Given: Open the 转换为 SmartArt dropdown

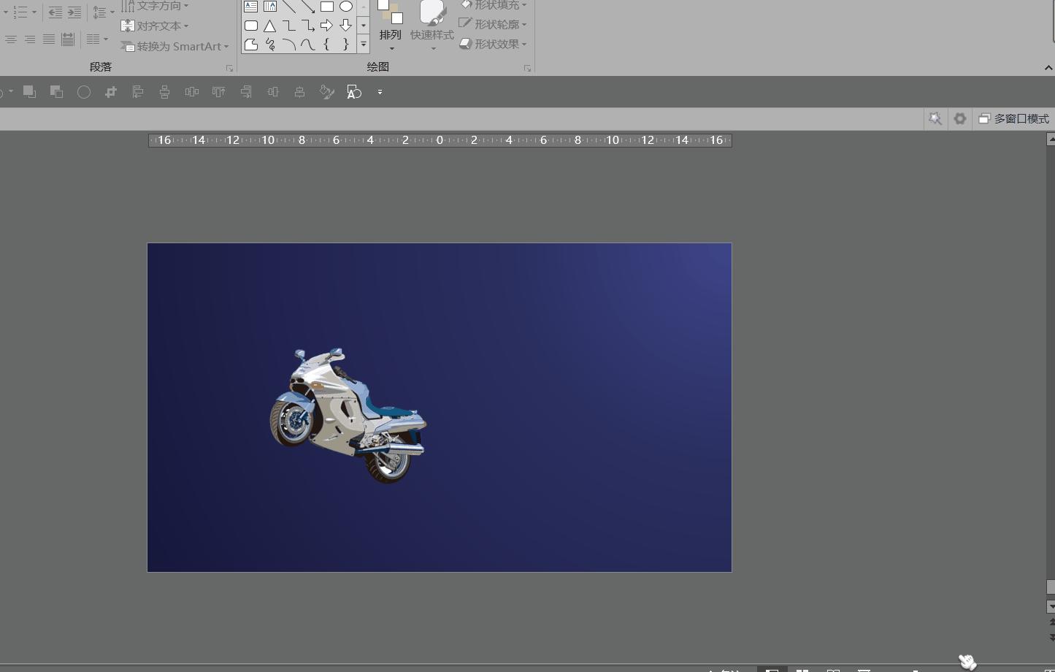Looking at the screenshot, I should pos(175,46).
